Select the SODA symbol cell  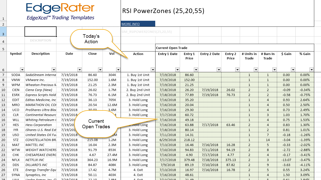click(x=16, y=75)
